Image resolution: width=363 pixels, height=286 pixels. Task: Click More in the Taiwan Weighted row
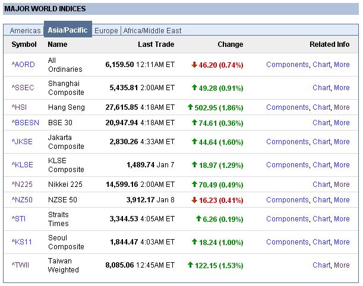point(342,265)
